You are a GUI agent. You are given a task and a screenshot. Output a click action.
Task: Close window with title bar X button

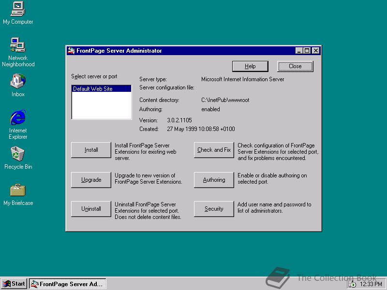(x=316, y=51)
